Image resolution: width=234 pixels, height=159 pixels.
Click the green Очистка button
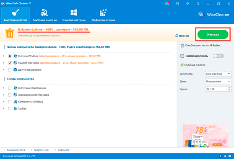pos(213,34)
